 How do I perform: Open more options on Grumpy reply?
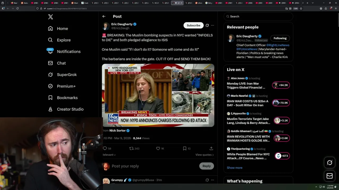(212, 180)
